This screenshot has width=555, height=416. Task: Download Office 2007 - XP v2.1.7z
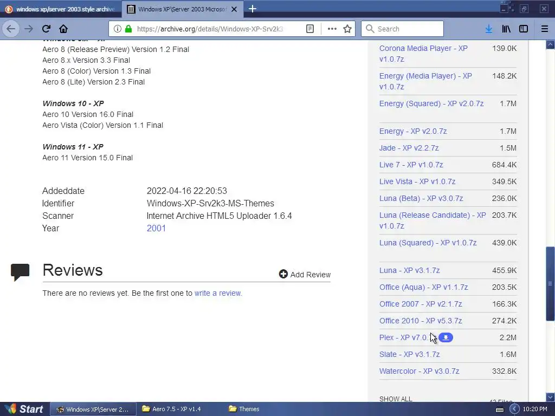click(x=421, y=304)
